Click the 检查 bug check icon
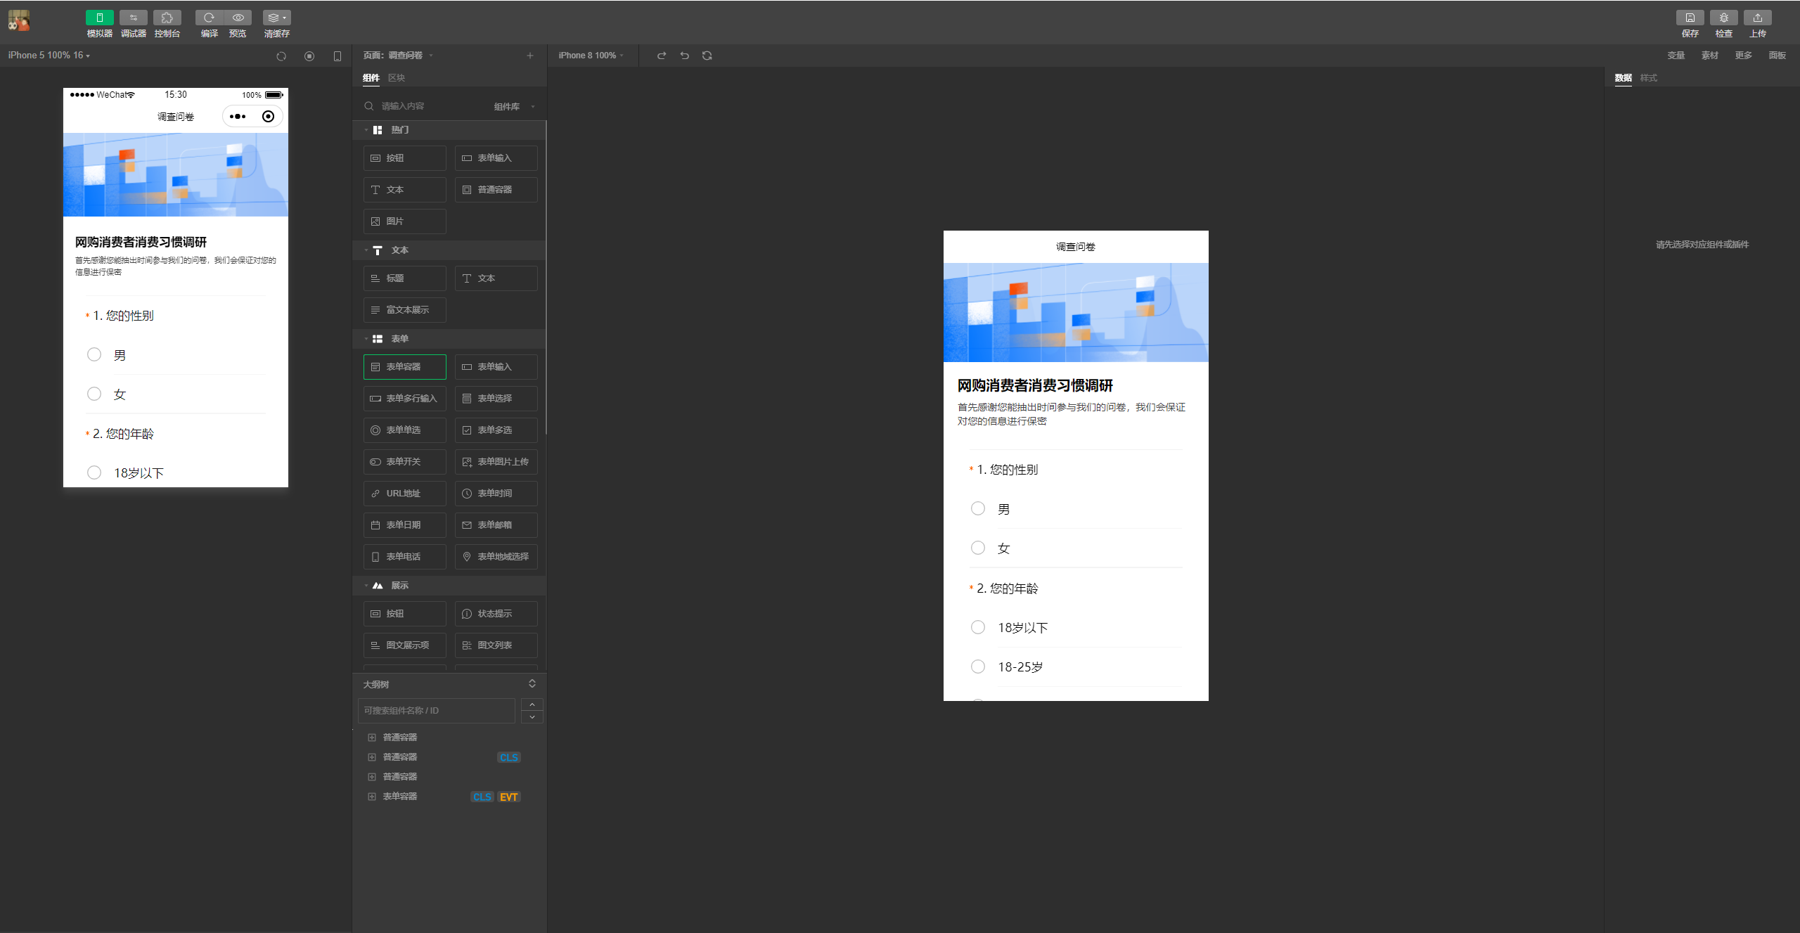Image resolution: width=1800 pixels, height=933 pixels. click(x=1723, y=18)
